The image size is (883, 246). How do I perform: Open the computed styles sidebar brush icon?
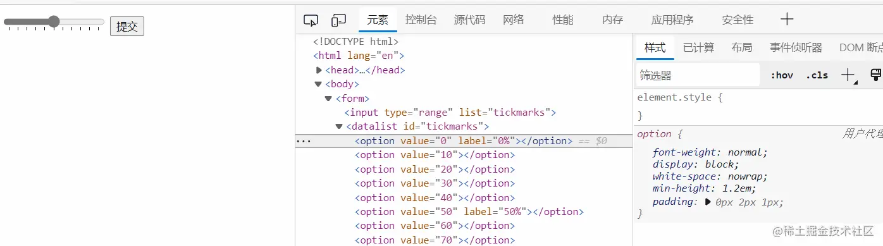876,75
